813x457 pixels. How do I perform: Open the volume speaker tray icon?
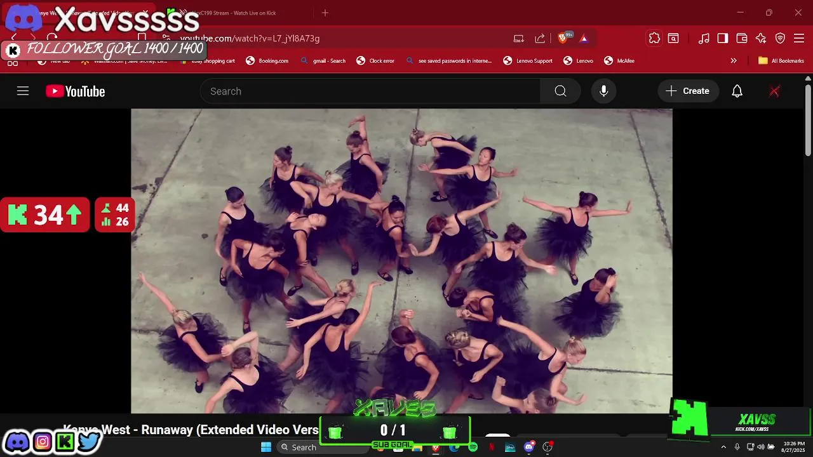(x=761, y=447)
